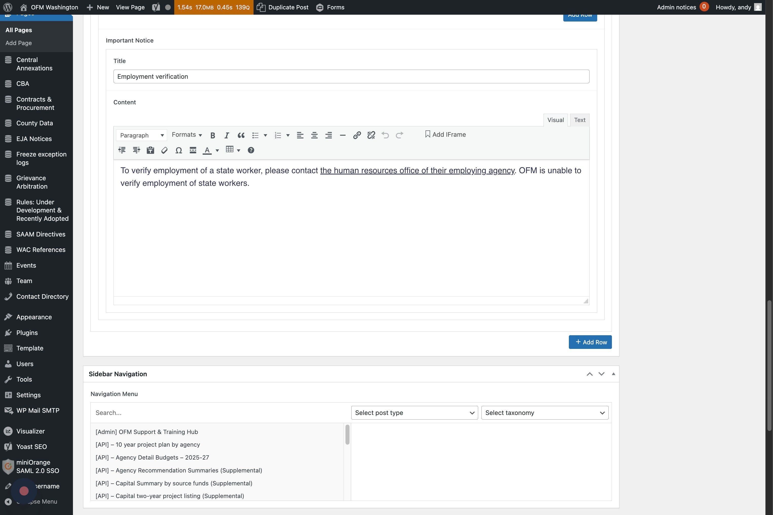Expand the Select post type dropdown

414,413
